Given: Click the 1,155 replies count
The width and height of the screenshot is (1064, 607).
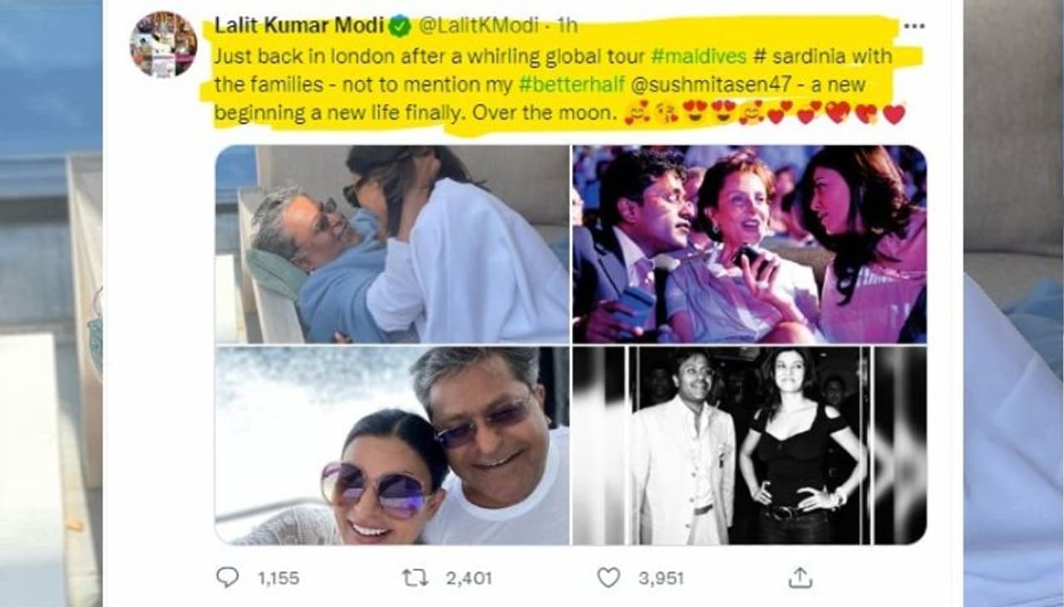Looking at the screenshot, I should pyautogui.click(x=278, y=578).
